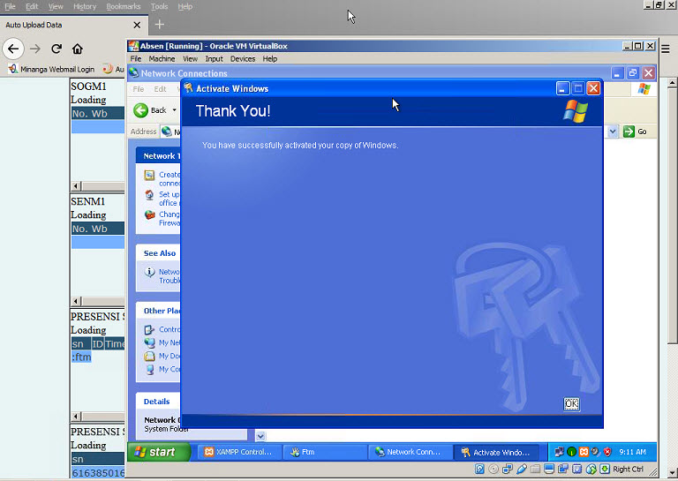Open the Firefox hamburger menu
This screenshot has width=678, height=481.
point(666,49)
